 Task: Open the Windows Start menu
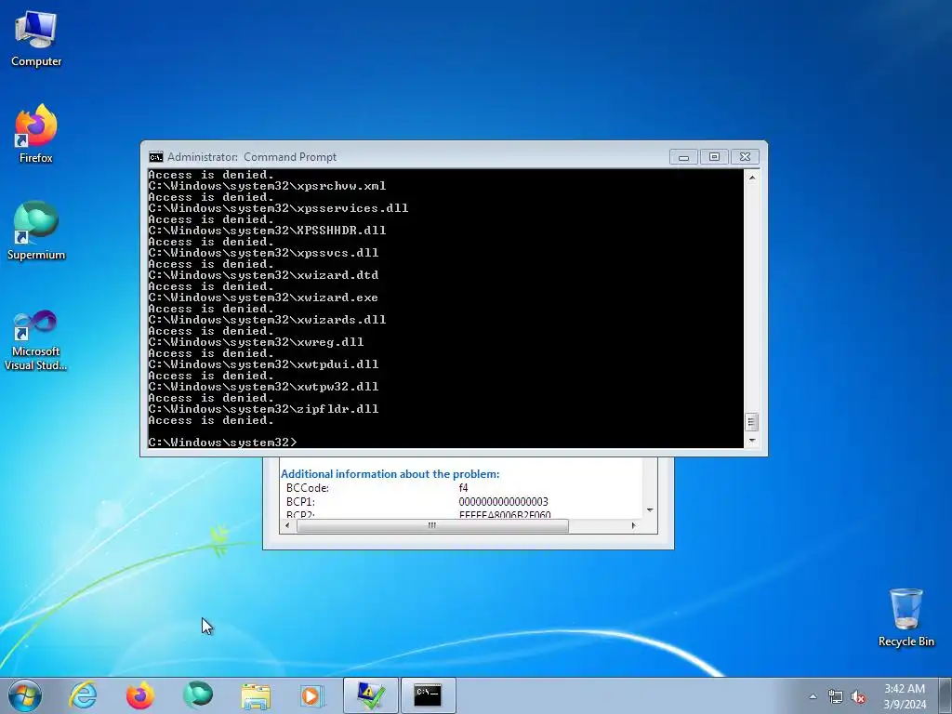(25, 695)
